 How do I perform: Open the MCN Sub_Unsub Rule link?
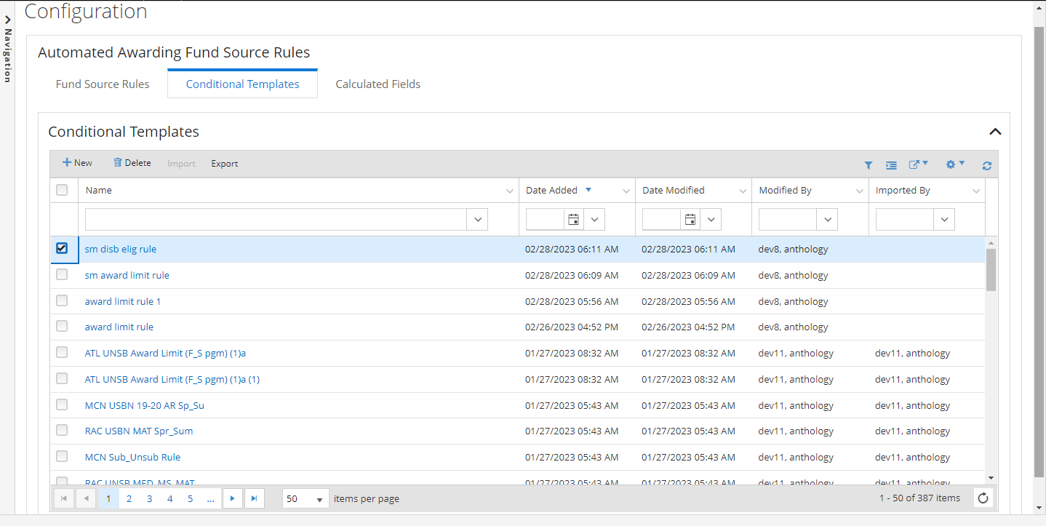pyautogui.click(x=132, y=457)
